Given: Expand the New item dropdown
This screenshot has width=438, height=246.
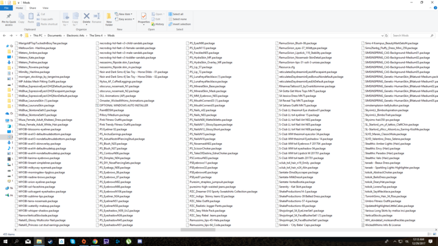Looking at the screenshot, I should [x=131, y=14].
